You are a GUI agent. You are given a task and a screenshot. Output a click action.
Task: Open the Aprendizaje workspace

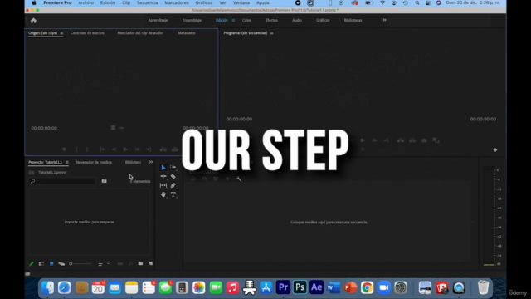click(x=158, y=20)
